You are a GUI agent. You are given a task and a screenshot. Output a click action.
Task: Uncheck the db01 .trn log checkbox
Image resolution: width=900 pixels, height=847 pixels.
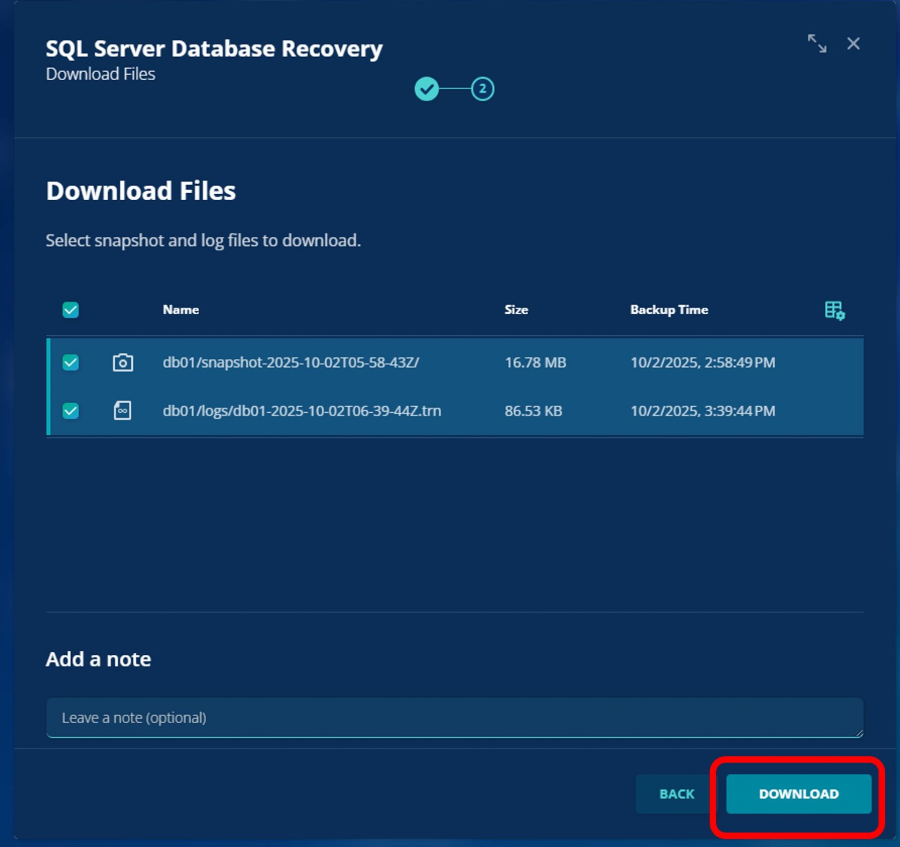71,411
